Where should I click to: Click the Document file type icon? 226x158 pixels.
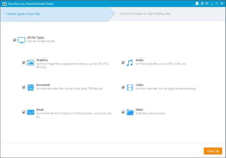[x=31, y=87]
